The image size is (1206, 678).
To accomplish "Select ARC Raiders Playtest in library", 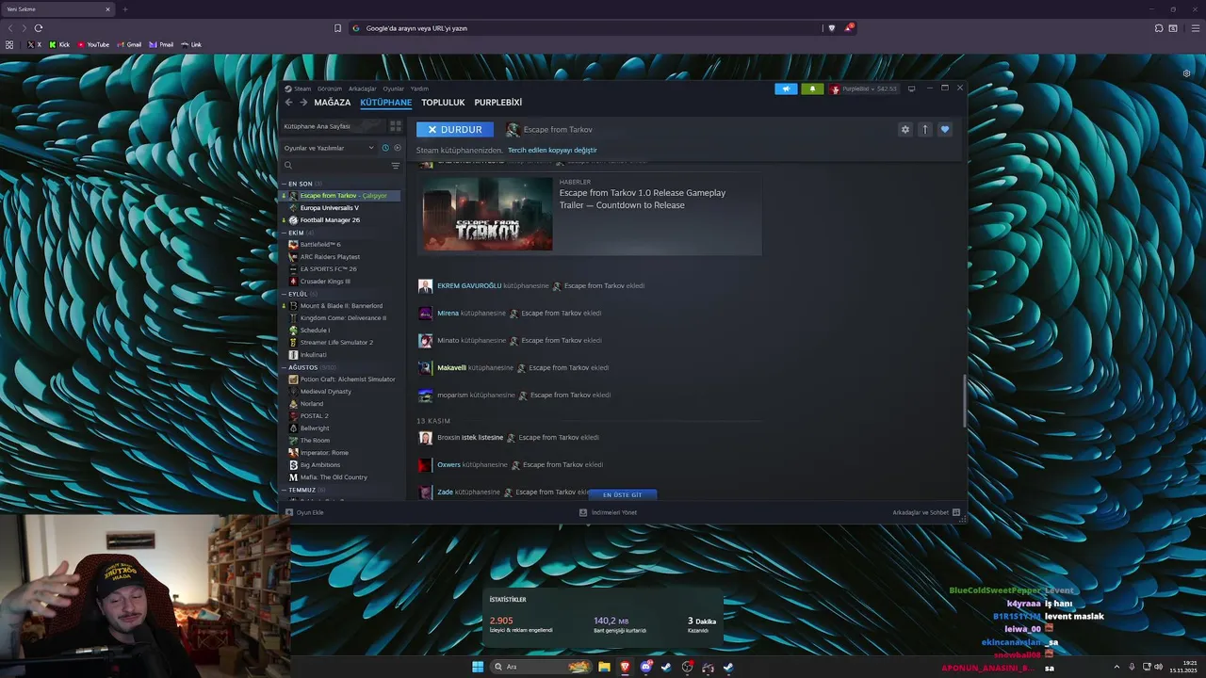I will (330, 257).
